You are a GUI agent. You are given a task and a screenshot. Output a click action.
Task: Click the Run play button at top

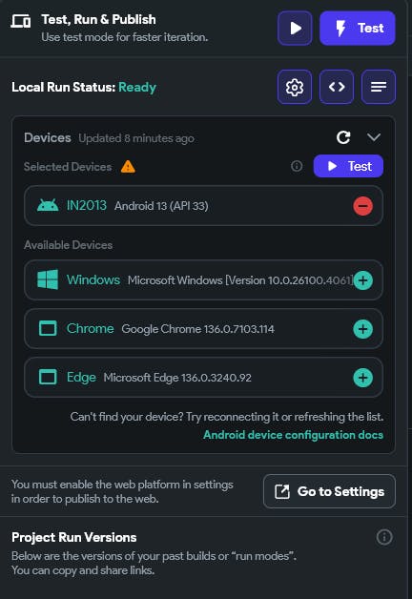(x=295, y=29)
